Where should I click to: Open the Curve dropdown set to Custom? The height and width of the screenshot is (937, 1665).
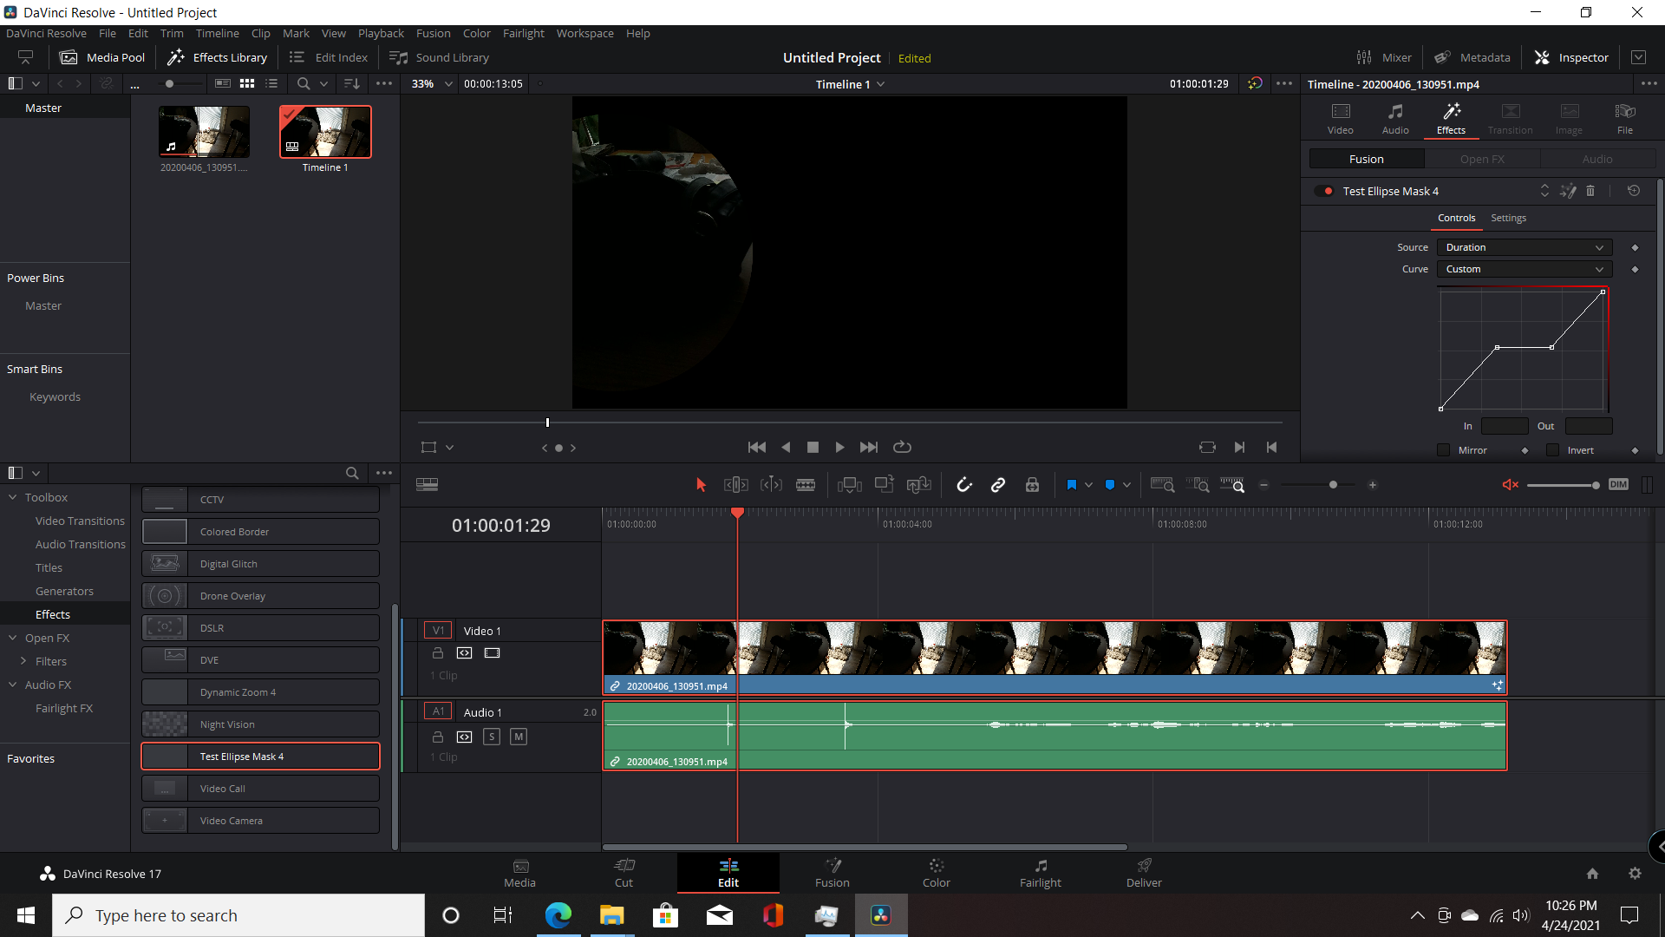pyautogui.click(x=1525, y=269)
